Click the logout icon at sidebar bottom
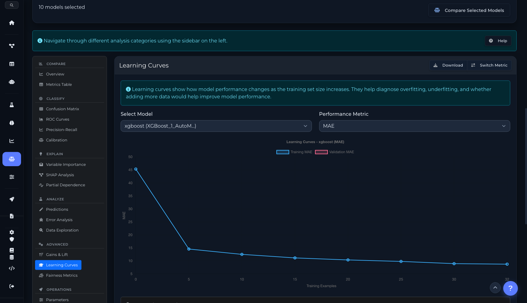 coord(12,286)
